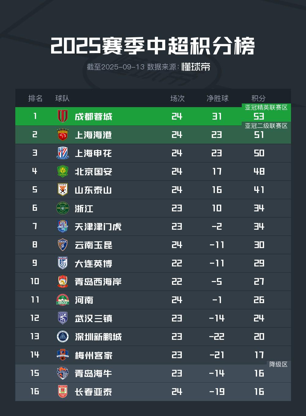Image resolution: width=306 pixels, height=416 pixels.
Task: Click the 场次 column header
Action: pos(177,98)
